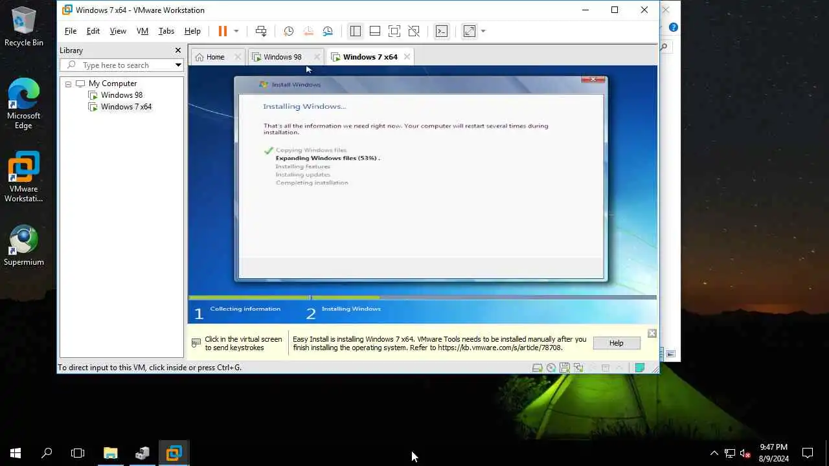Switch to the Home tab

click(x=215, y=57)
